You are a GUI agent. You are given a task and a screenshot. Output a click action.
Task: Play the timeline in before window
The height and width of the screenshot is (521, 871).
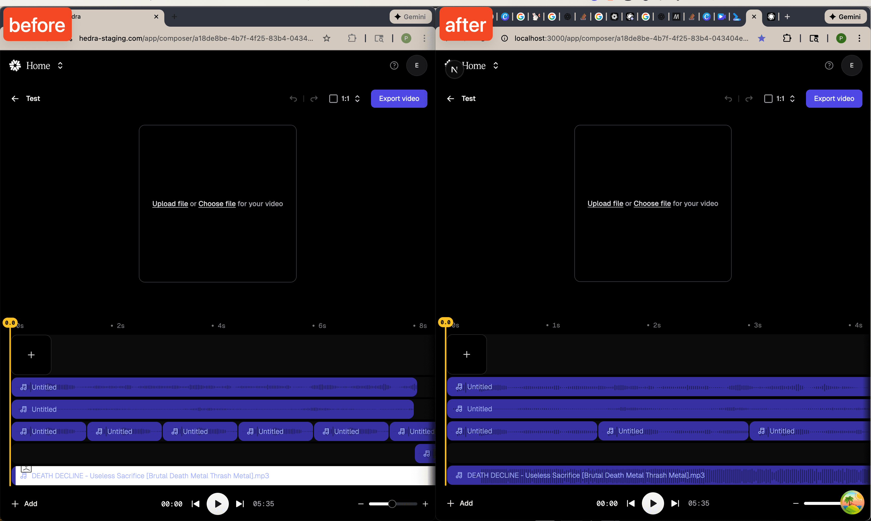[x=217, y=504]
